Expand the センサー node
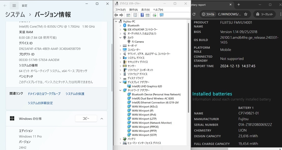 pos(120,66)
